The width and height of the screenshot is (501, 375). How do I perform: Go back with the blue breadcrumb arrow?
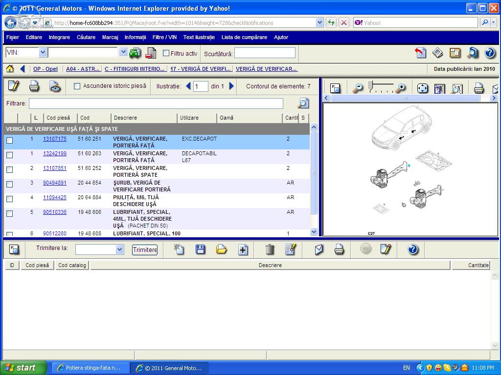coord(23,68)
